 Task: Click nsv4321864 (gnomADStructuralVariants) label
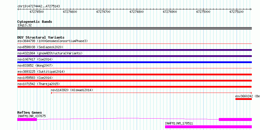(50, 53)
